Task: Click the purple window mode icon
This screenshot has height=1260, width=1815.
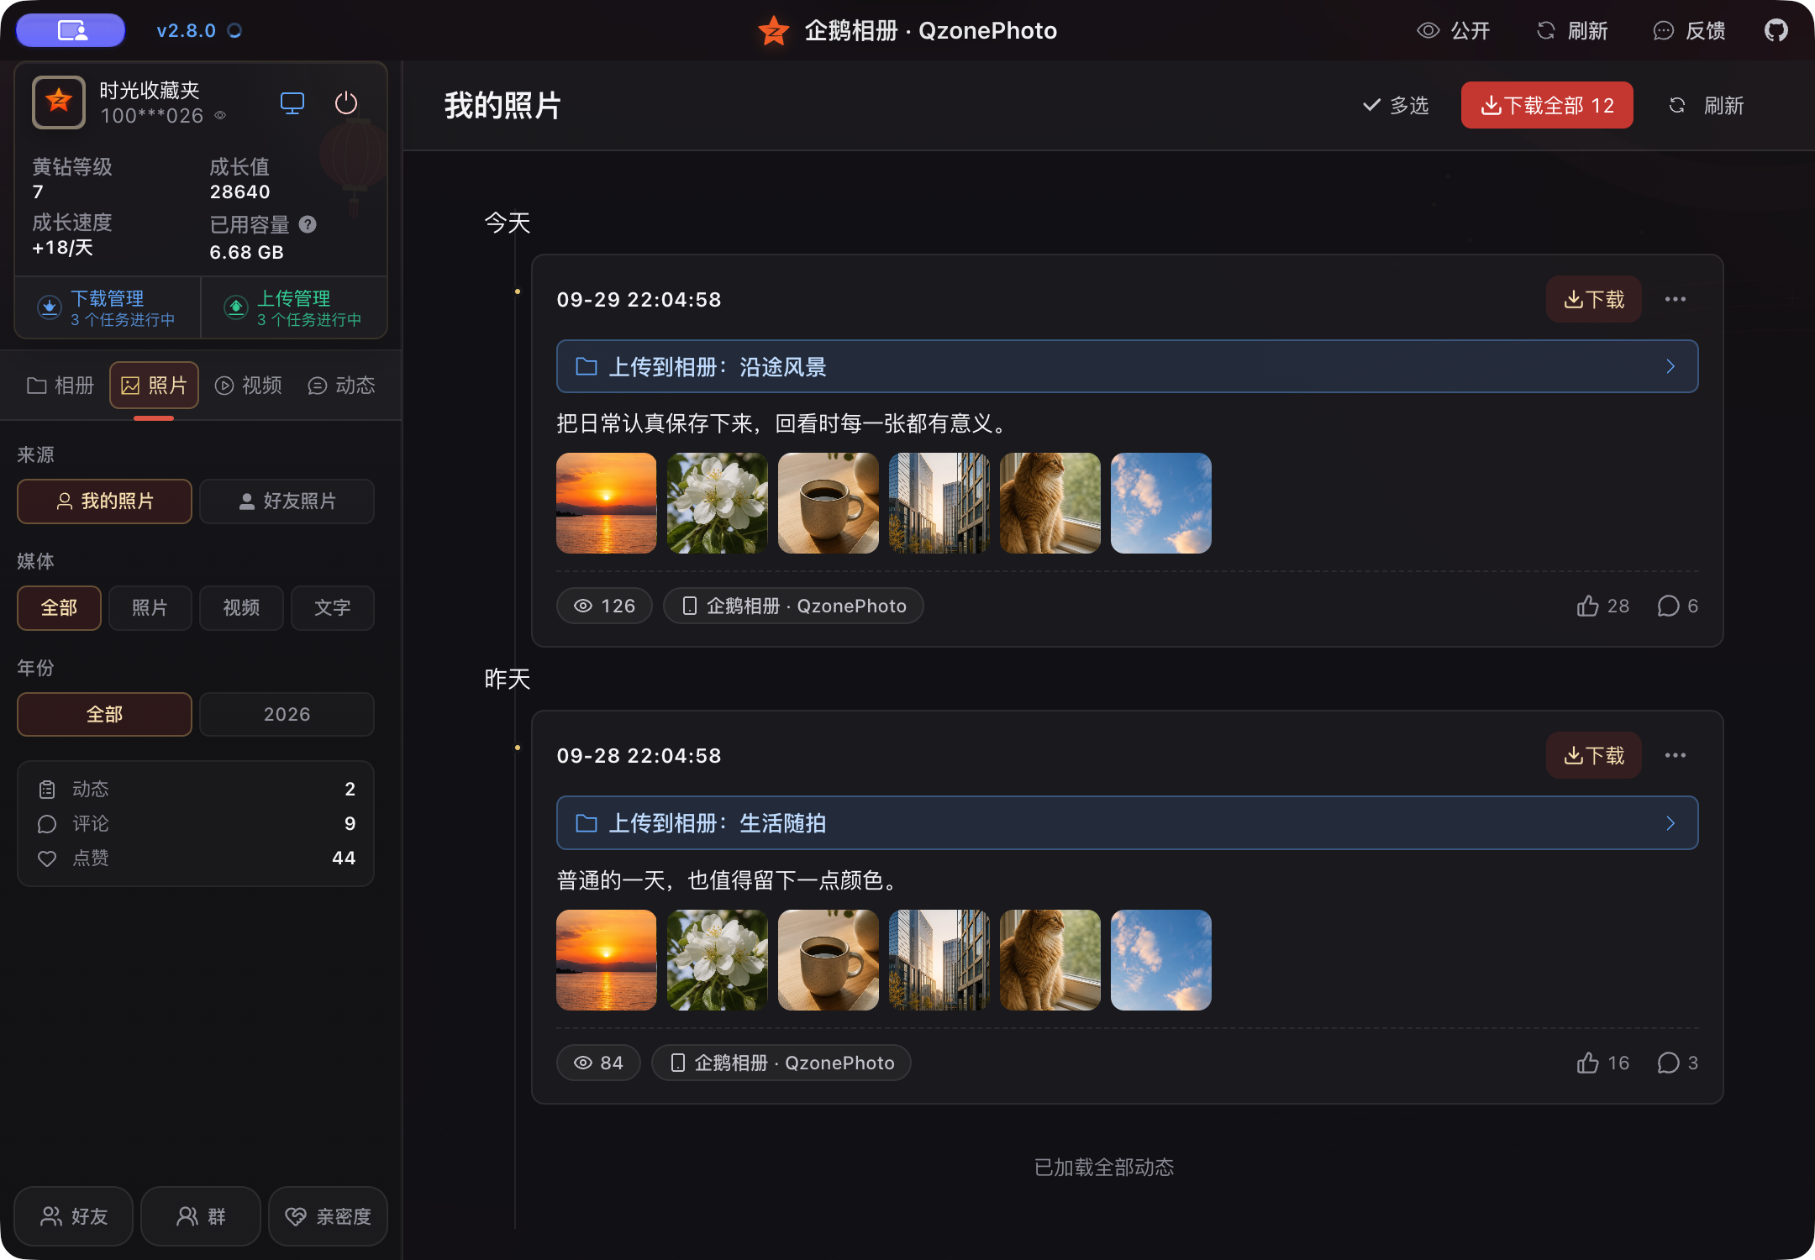Action: (x=71, y=31)
